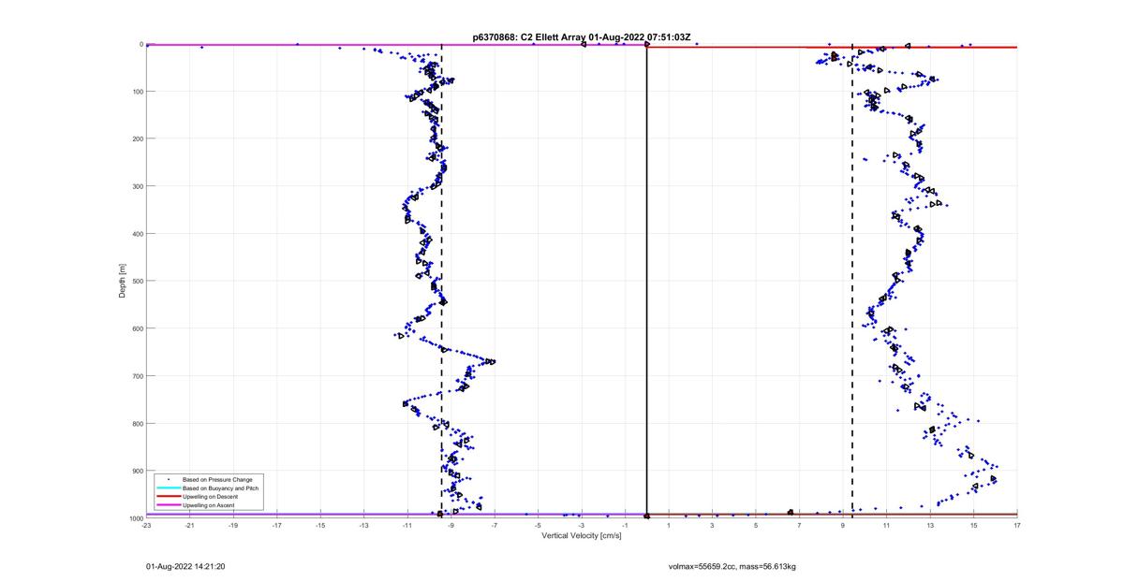The height and width of the screenshot is (582, 1124).
Task: Click the x-axis tick label '-5'
Action: [x=539, y=526]
